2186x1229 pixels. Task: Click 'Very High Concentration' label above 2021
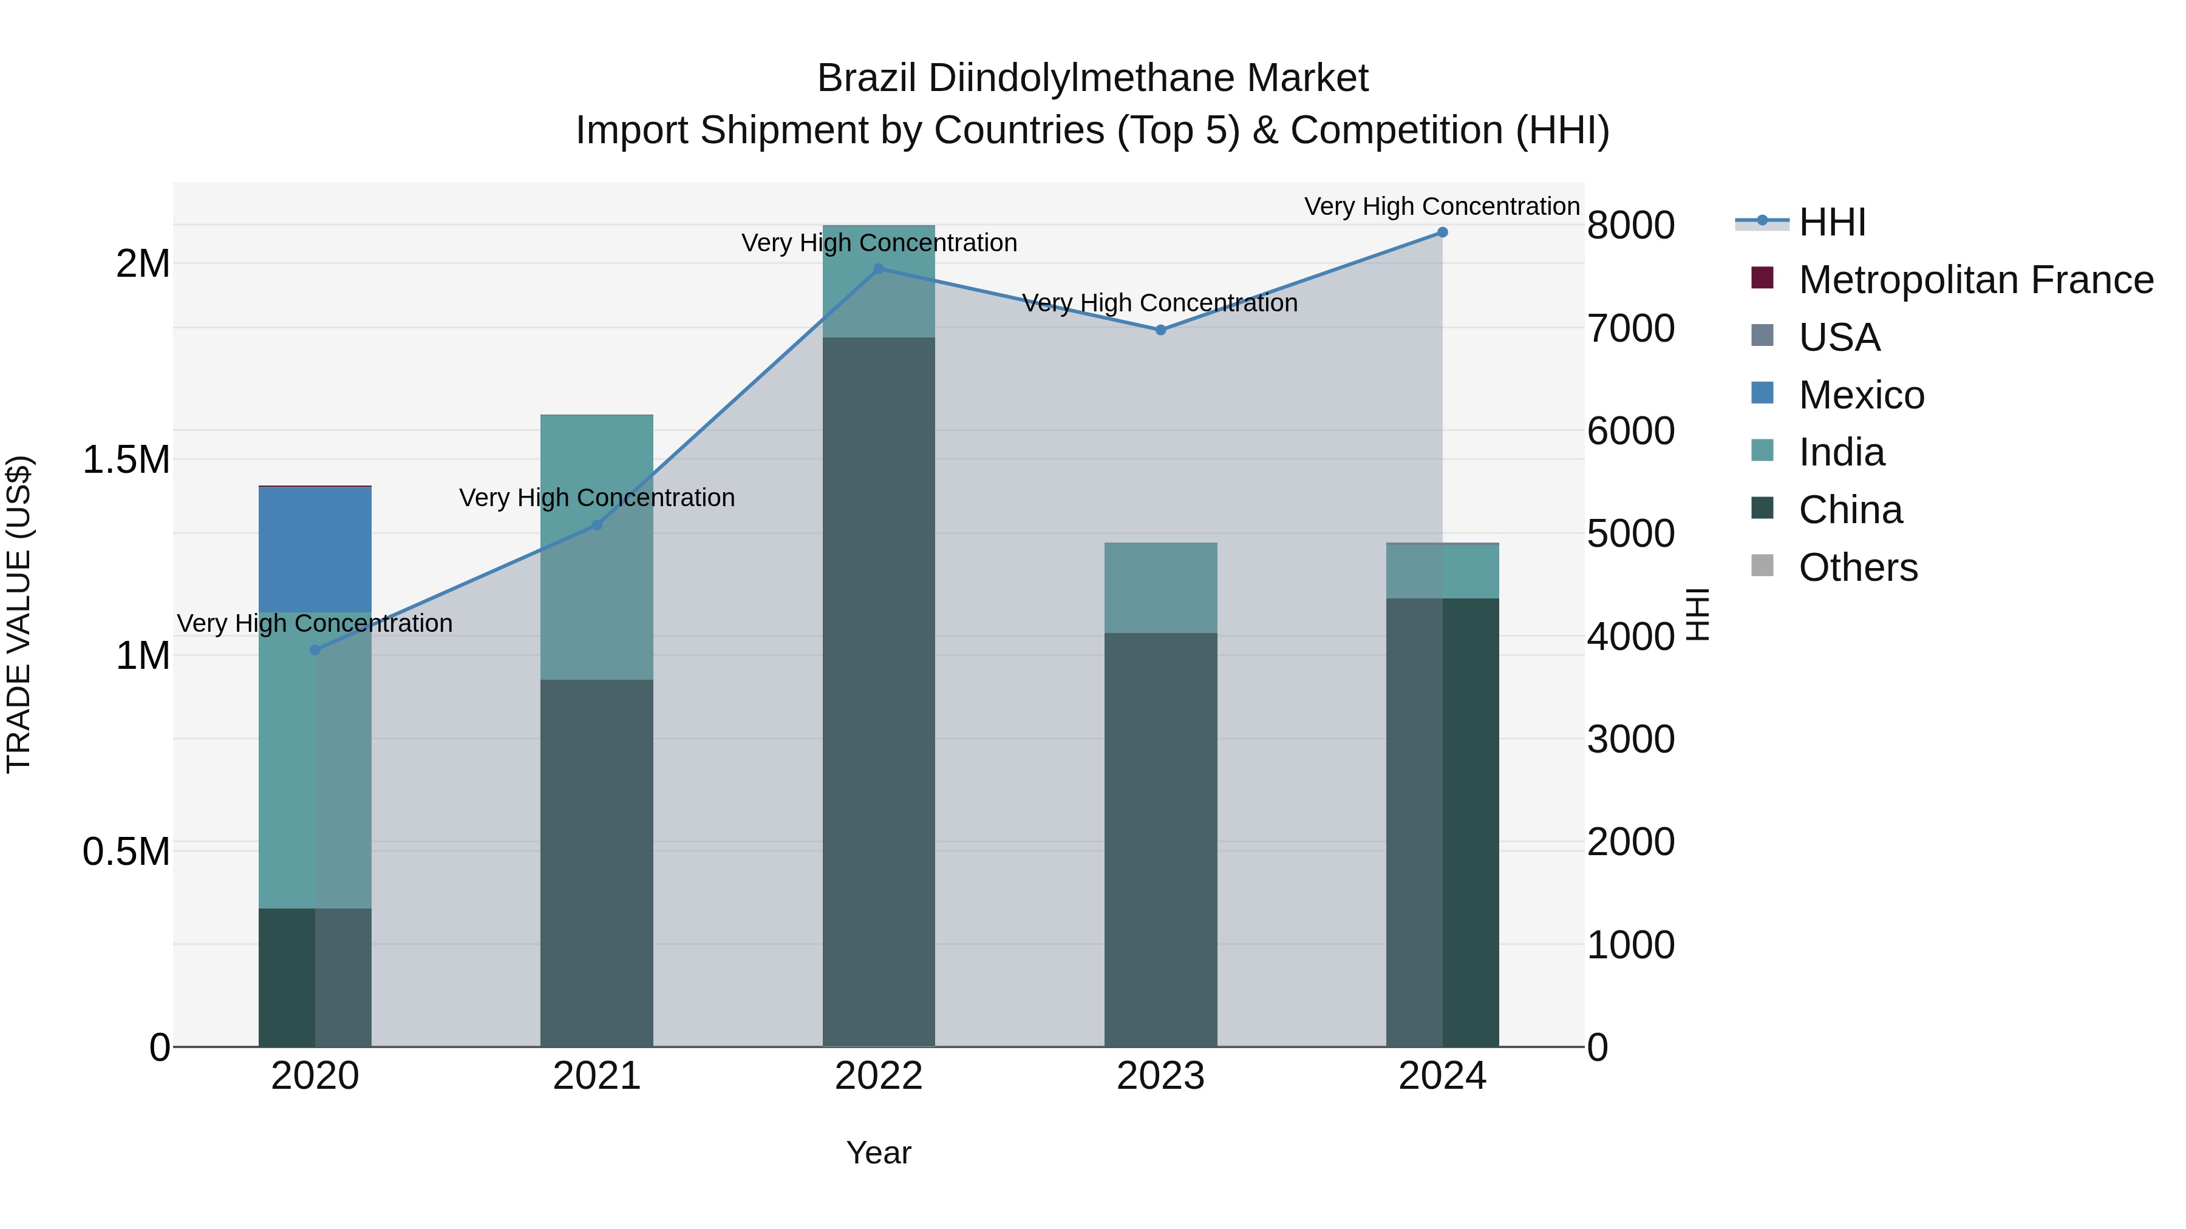point(596,498)
